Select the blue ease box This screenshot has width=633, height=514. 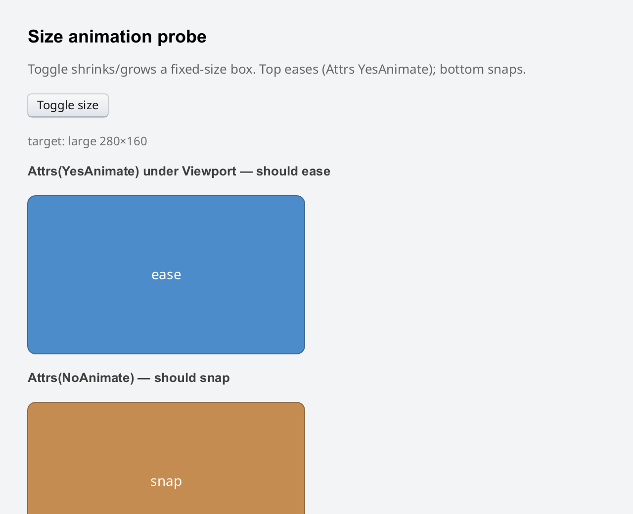(166, 275)
